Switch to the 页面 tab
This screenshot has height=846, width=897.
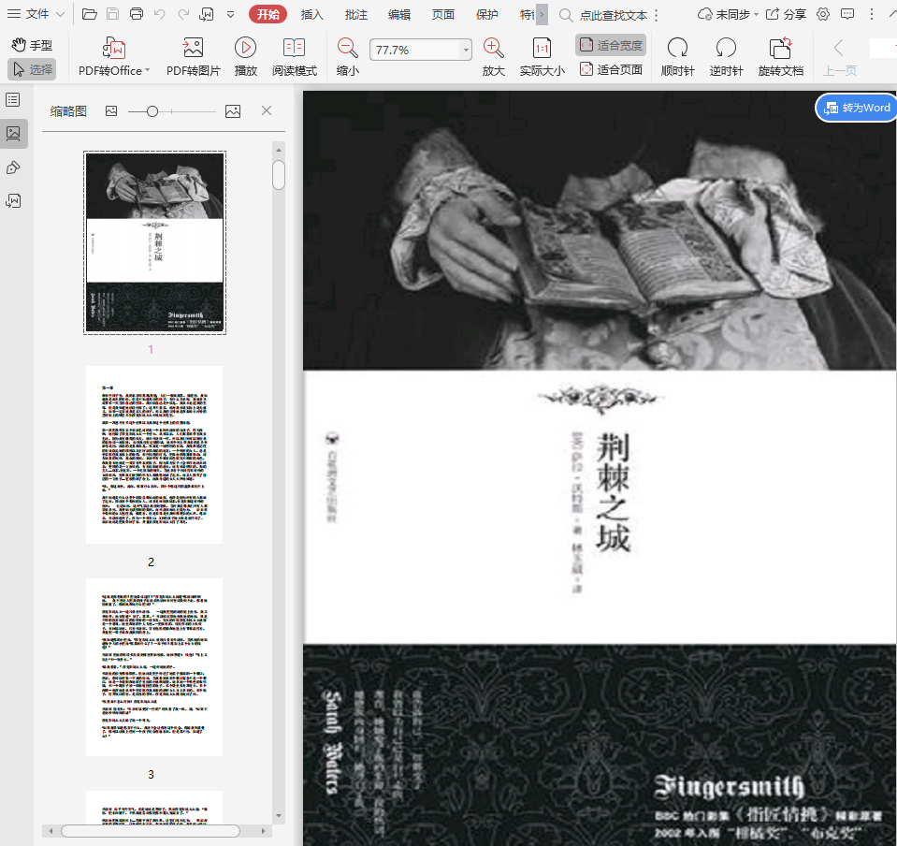[x=442, y=14]
